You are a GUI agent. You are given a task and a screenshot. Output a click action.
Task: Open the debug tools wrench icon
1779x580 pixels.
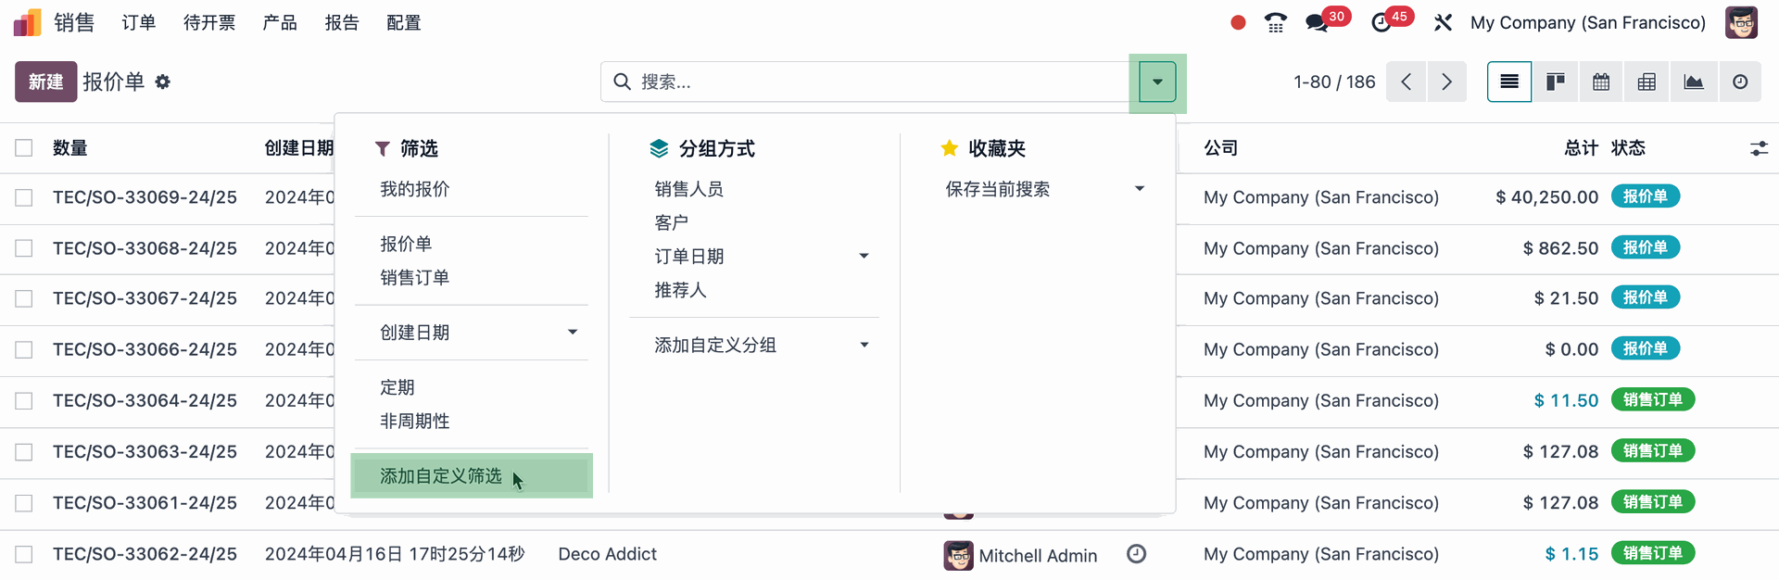pos(1443,23)
